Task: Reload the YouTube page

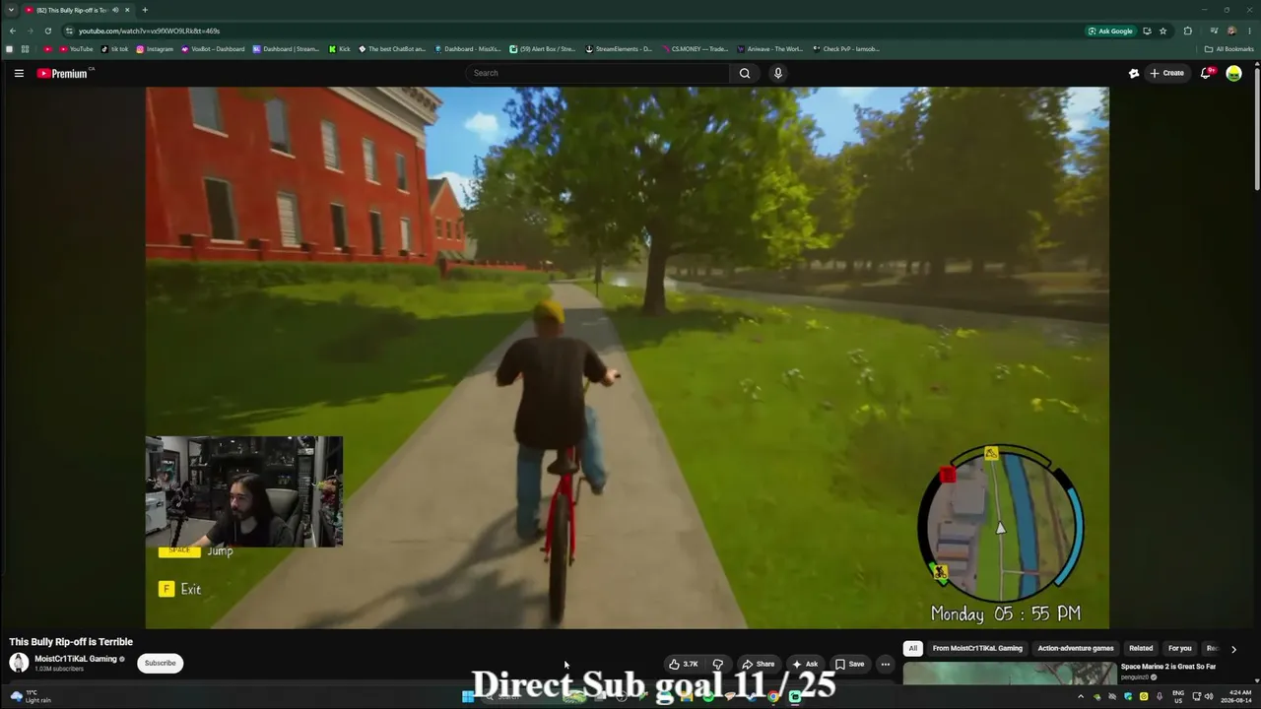Action: 47,31
